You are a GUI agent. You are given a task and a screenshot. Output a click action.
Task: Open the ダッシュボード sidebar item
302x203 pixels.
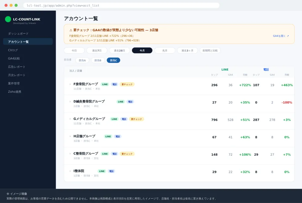pyautogui.click(x=18, y=34)
